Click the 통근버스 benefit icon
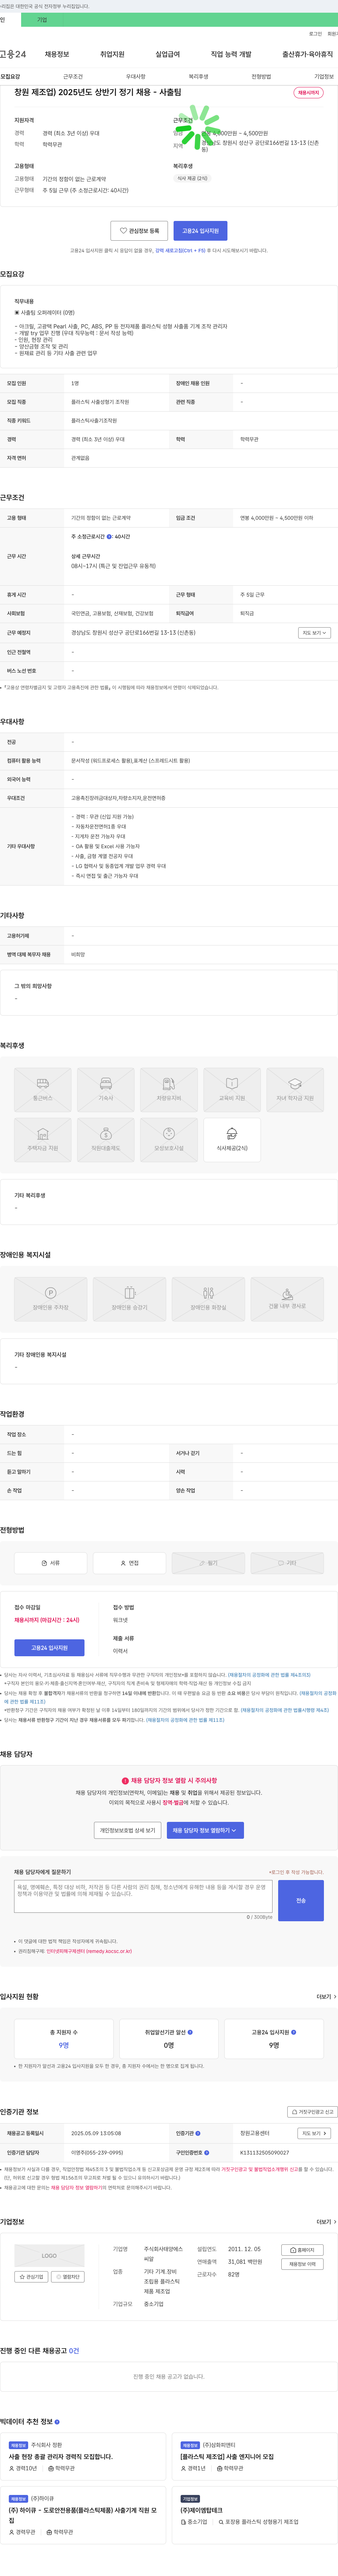Image resolution: width=338 pixels, height=2576 pixels. pos(43,1090)
